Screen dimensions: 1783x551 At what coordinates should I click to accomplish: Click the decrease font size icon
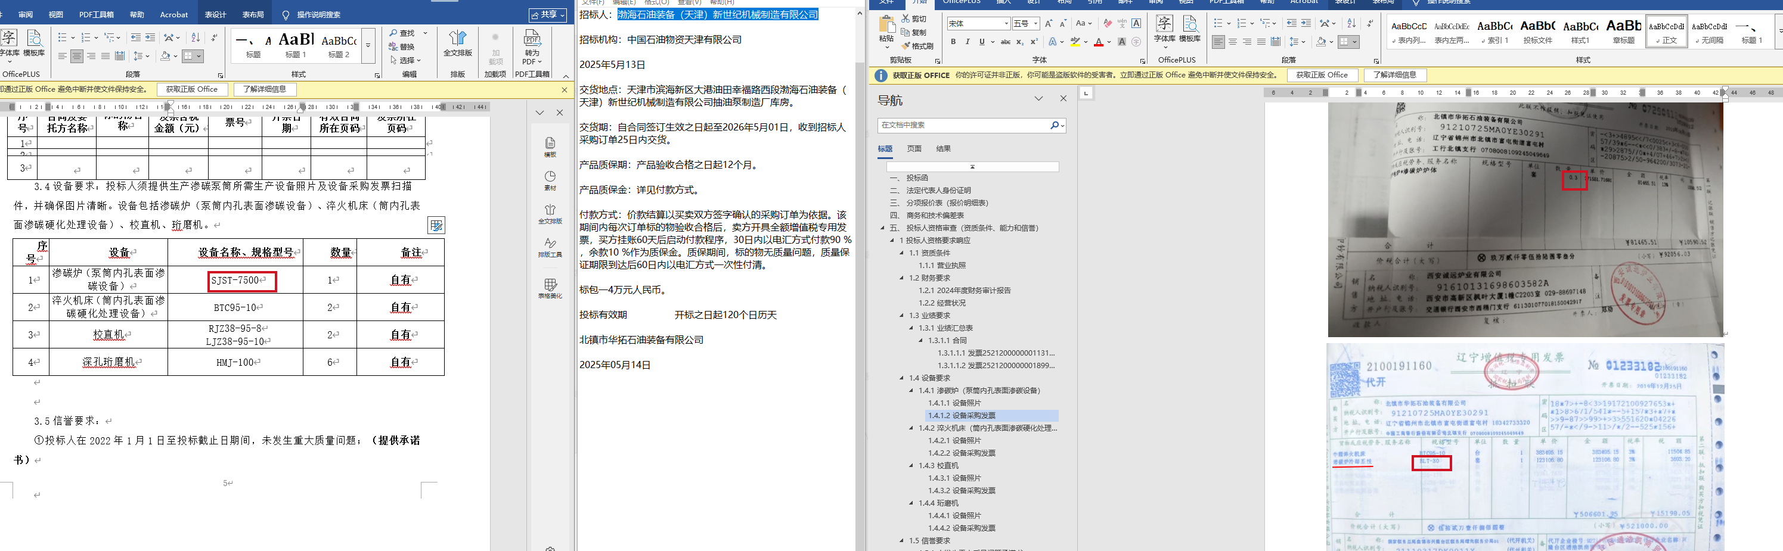[x=1063, y=23]
